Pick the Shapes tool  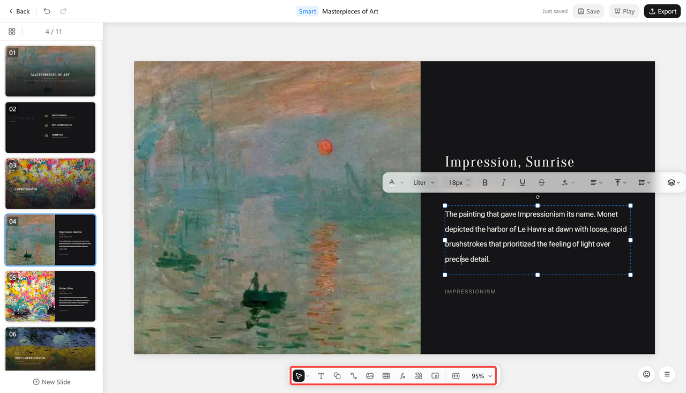337,376
